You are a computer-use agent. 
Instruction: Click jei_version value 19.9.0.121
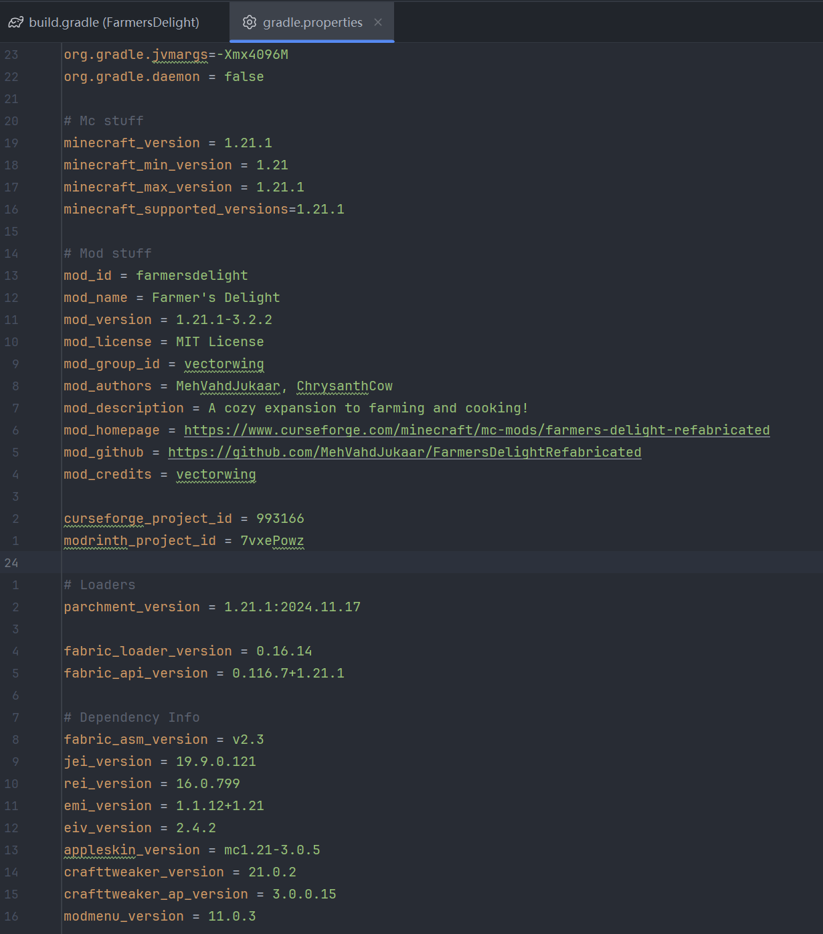(215, 762)
